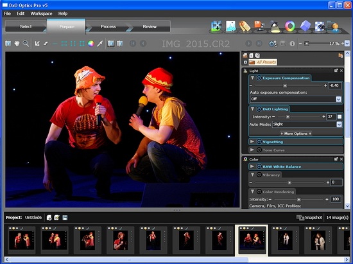Select the eyedropper white balance picker

click(x=99, y=44)
